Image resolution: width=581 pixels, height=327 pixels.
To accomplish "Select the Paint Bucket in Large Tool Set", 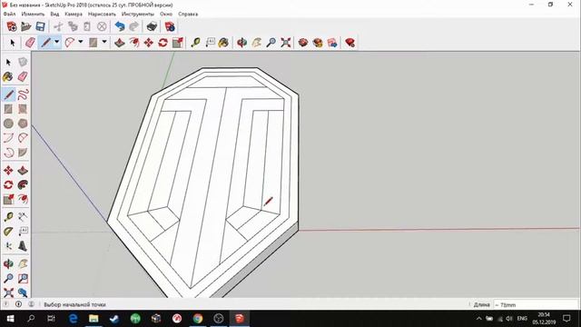I will [x=8, y=76].
